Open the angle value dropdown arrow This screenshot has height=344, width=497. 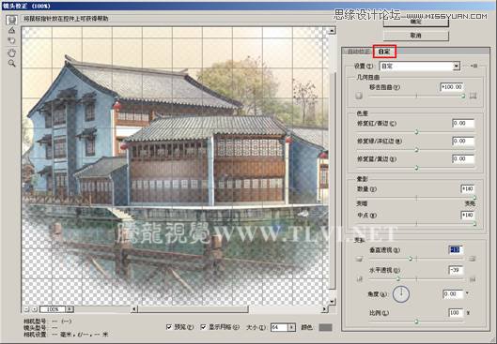467,293
